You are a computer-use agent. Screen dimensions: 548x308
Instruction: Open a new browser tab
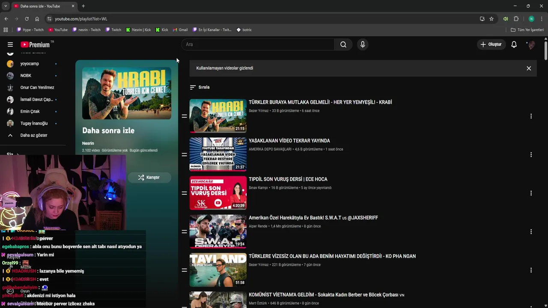click(x=83, y=6)
